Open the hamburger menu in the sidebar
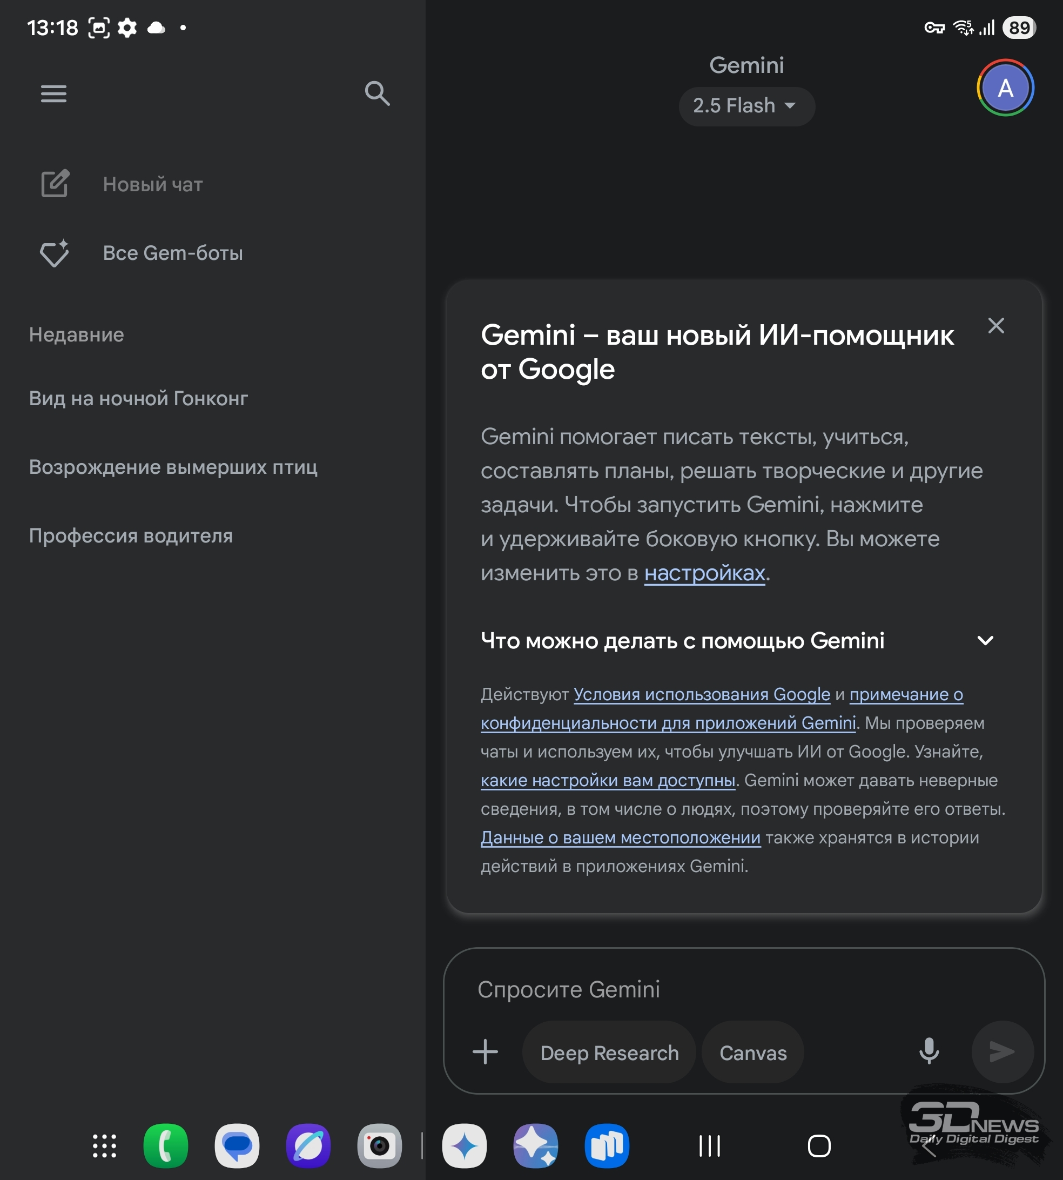Viewport: 1063px width, 1180px height. click(x=53, y=93)
